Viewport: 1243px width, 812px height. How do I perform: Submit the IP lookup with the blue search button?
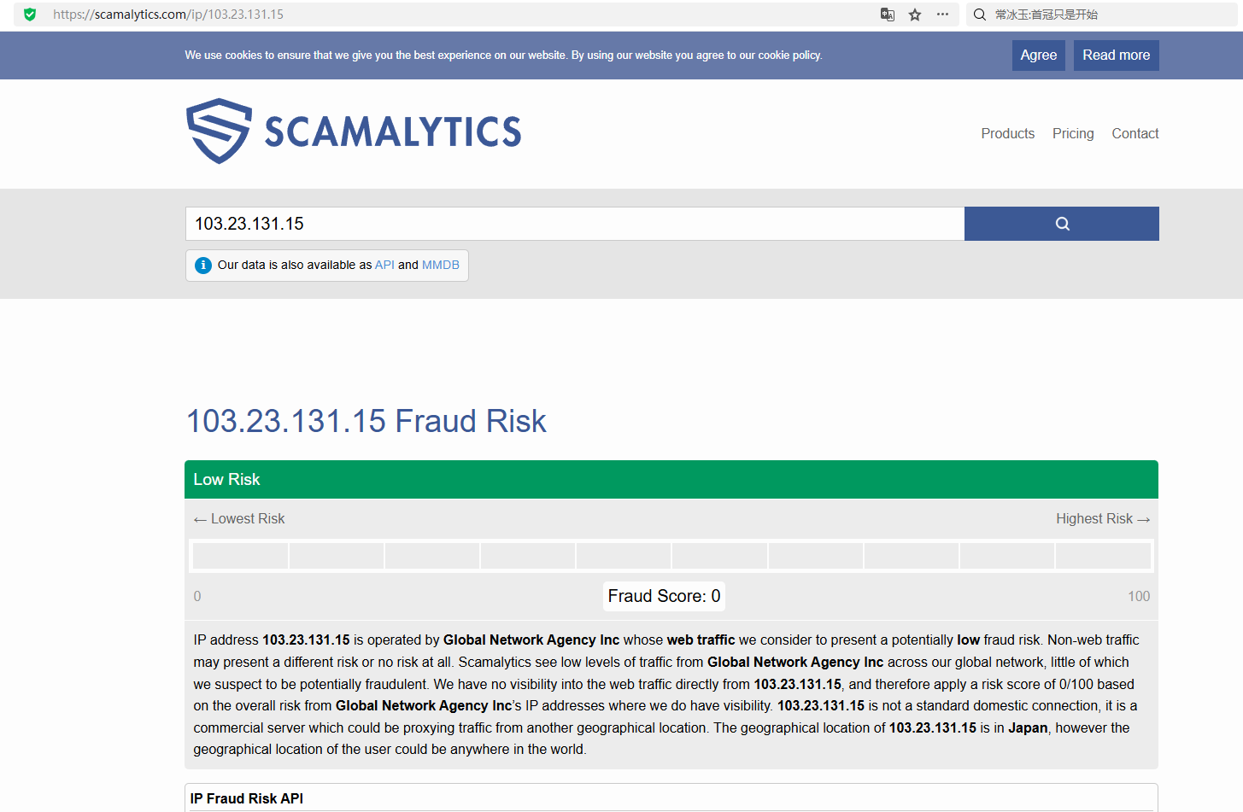point(1062,224)
